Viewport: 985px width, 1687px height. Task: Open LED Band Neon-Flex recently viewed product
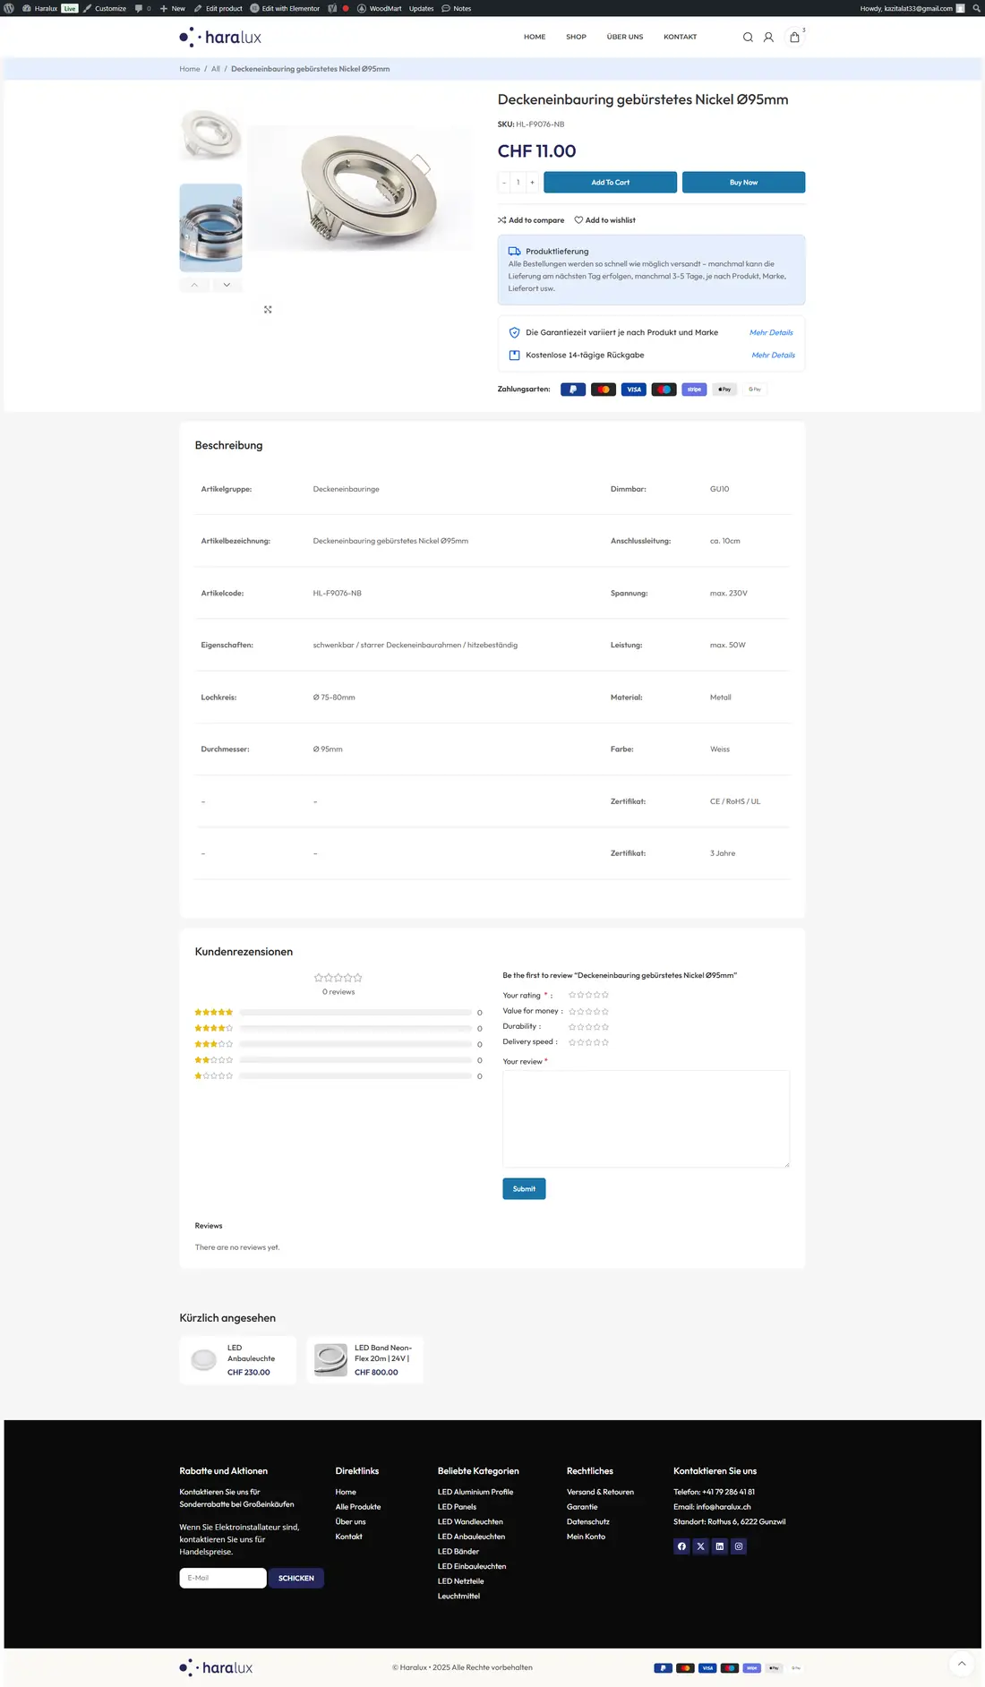[x=365, y=1360]
